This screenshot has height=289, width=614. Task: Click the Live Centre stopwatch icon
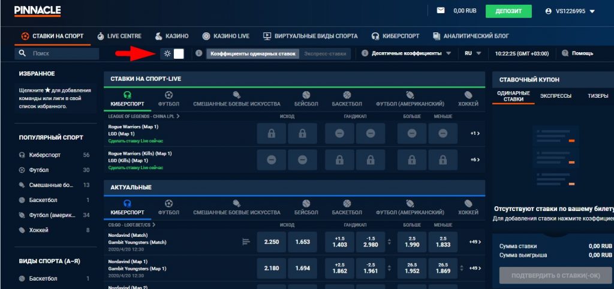(101, 36)
